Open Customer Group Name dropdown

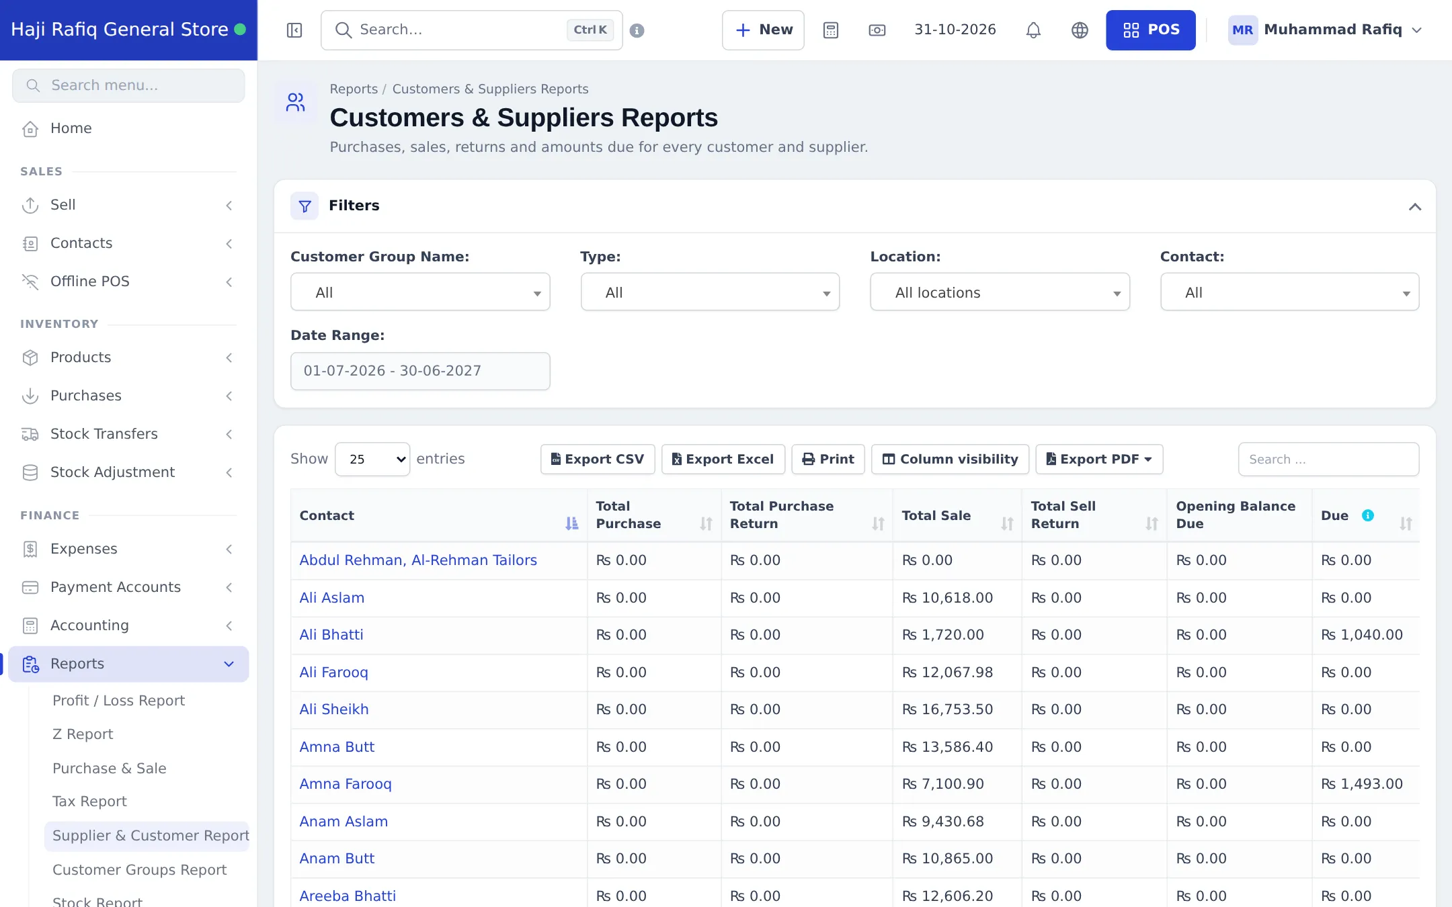(x=420, y=292)
